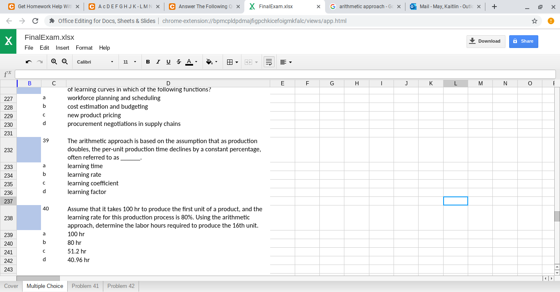Expand the alignment dropdown arrow
The width and height of the screenshot is (560, 292).
[290, 62]
